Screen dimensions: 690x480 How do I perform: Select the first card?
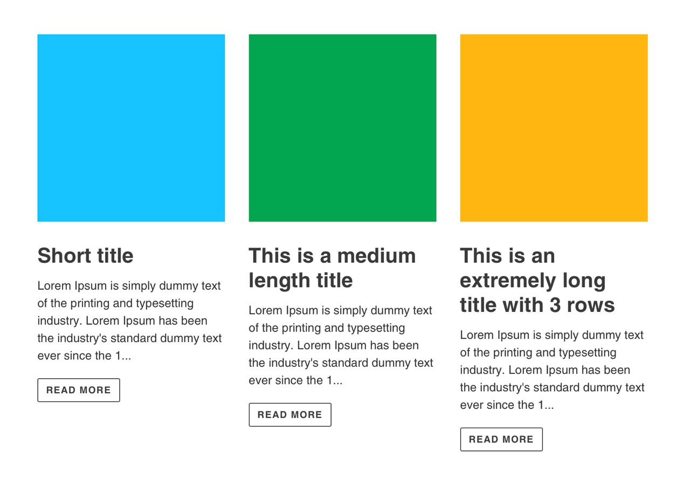click(131, 215)
